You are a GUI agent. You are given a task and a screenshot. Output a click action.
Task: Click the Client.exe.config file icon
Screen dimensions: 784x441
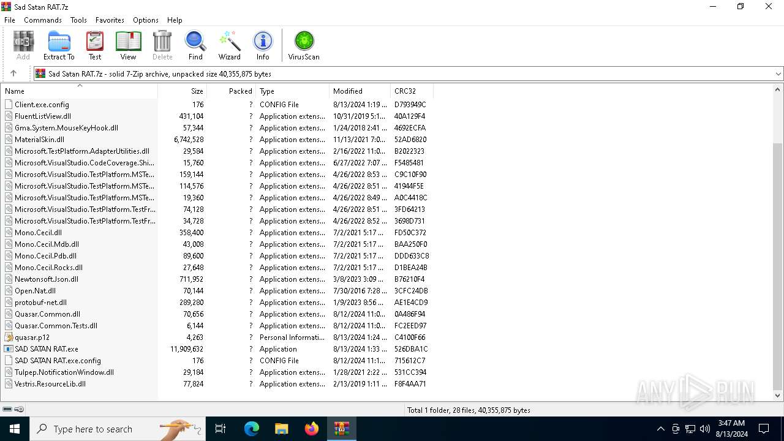(x=9, y=105)
